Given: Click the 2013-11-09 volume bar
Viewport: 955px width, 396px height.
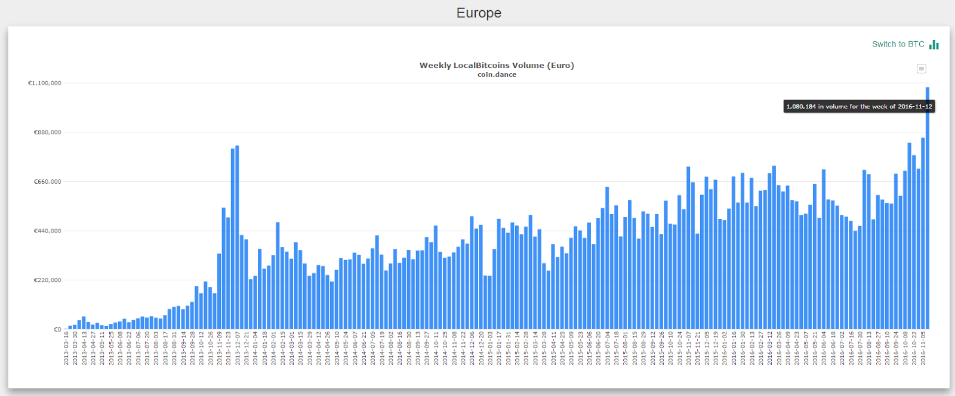Looking at the screenshot, I should pos(219,291).
